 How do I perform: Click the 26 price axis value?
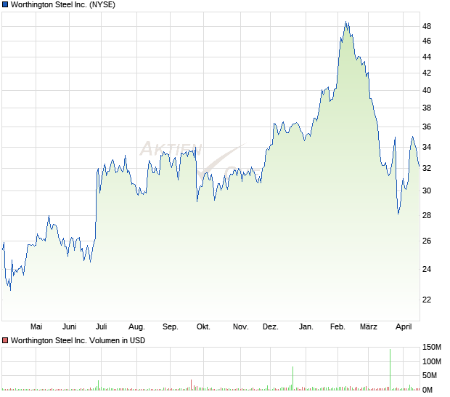click(427, 241)
